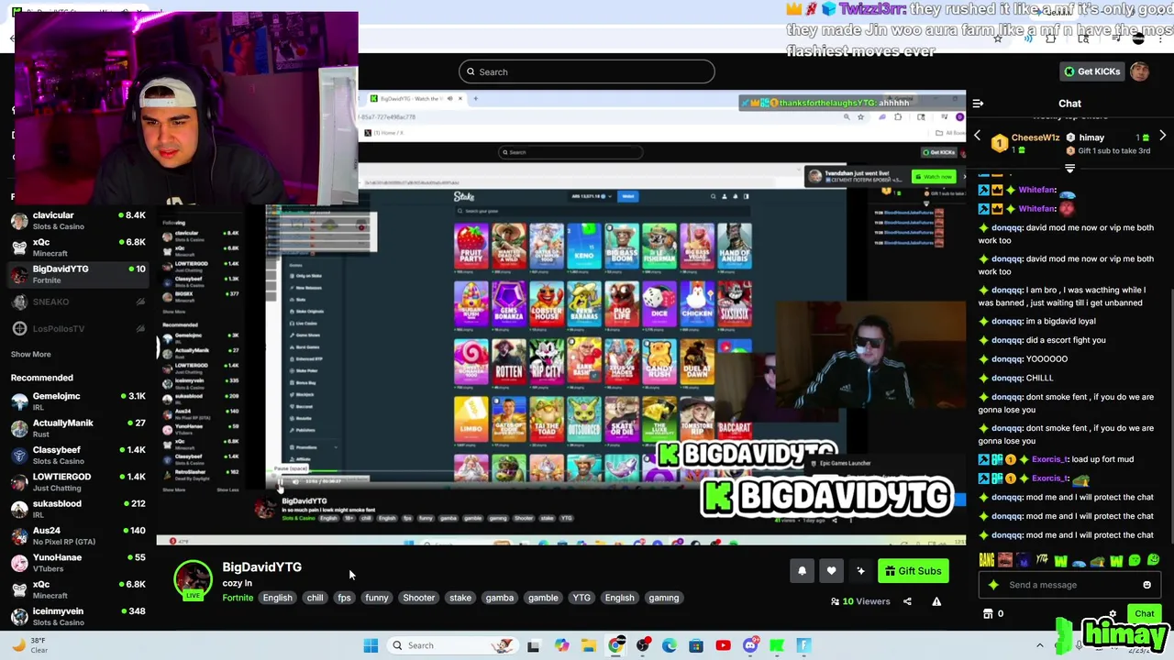Open Kick app from taskbar

(777, 645)
